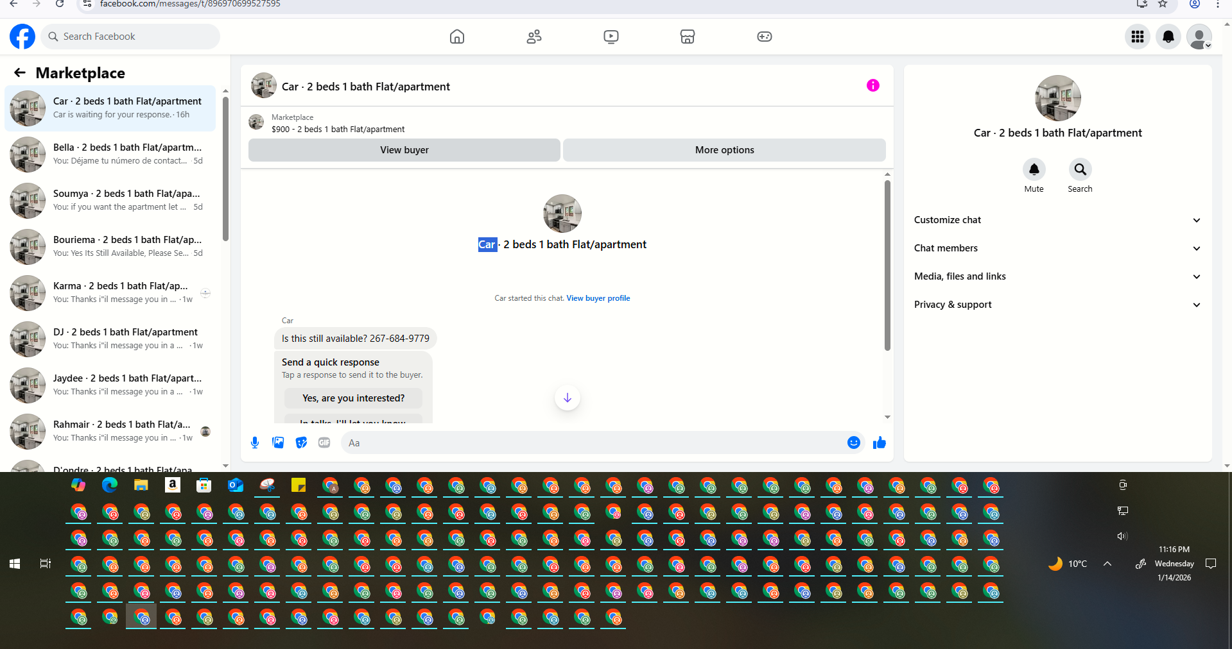Open Task View on the taskbar
The image size is (1232, 649).
(x=46, y=564)
